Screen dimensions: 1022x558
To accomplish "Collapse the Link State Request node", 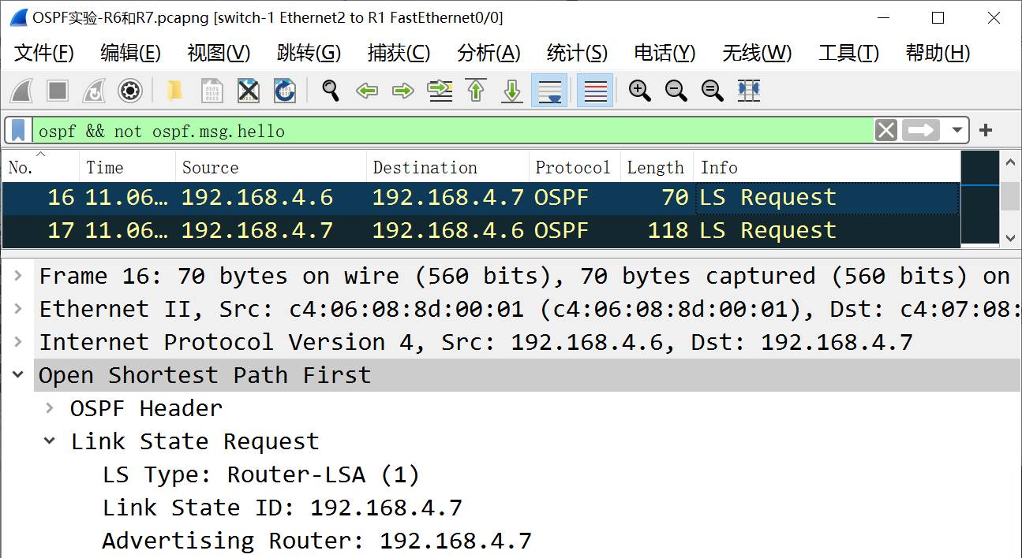I will 50,441.
